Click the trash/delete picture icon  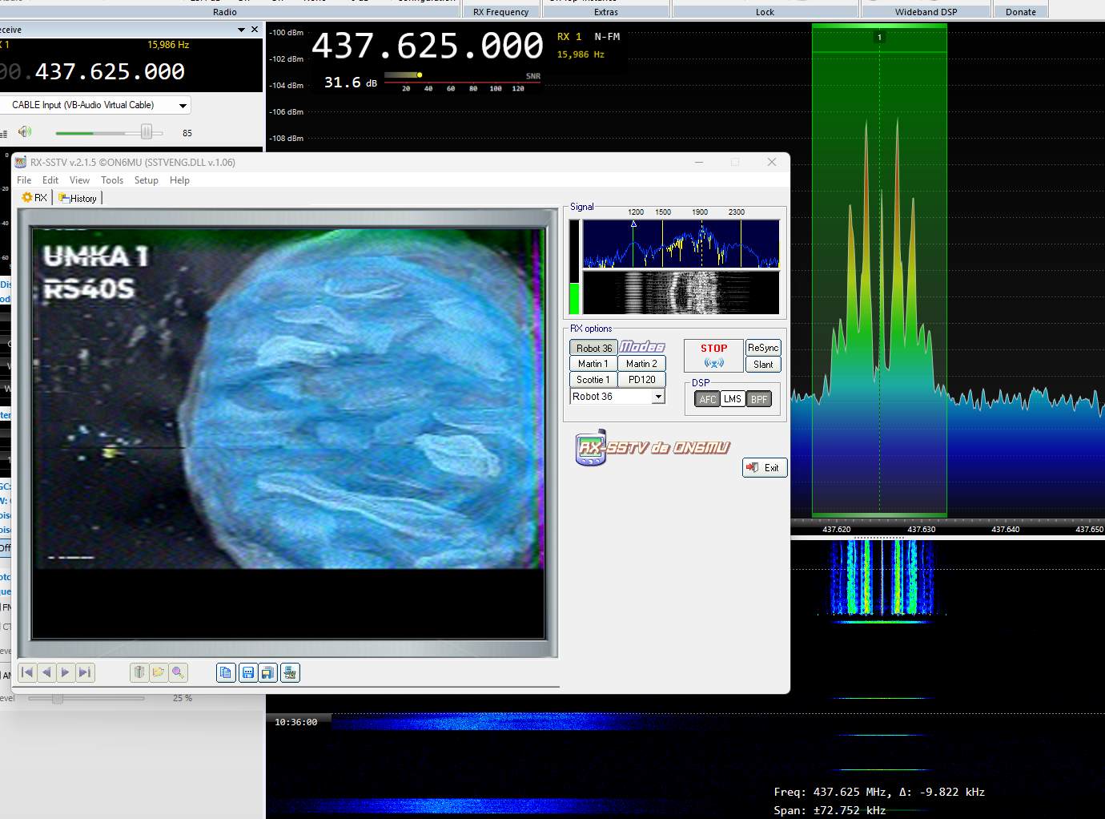coord(139,672)
